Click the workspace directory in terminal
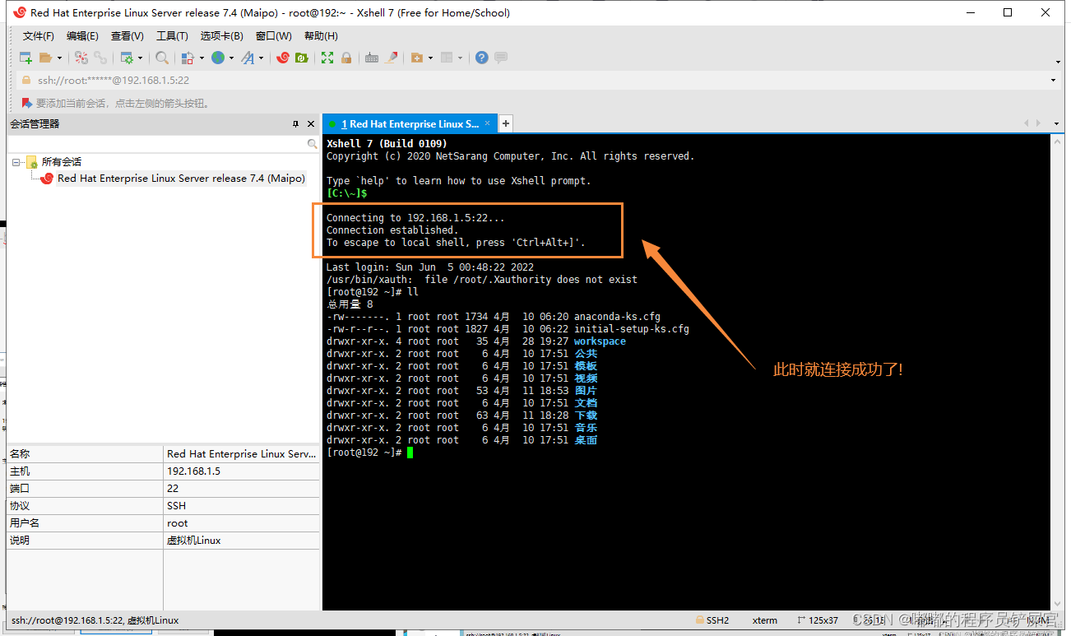 click(x=600, y=341)
